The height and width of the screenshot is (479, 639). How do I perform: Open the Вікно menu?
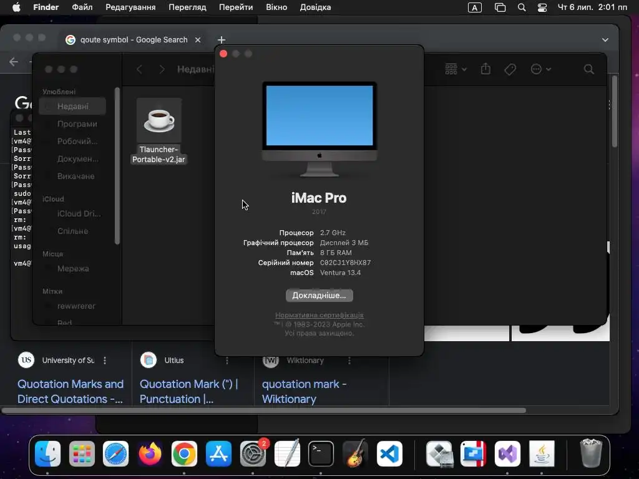(276, 7)
